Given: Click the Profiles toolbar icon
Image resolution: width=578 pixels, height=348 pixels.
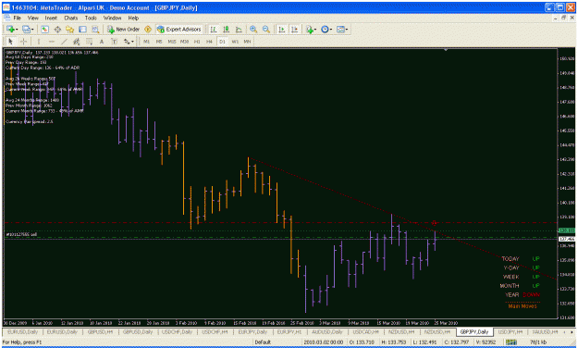Looking at the screenshot, I should 26,29.
